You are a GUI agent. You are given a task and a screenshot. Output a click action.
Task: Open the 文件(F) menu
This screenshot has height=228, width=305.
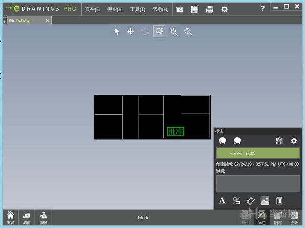92,9
